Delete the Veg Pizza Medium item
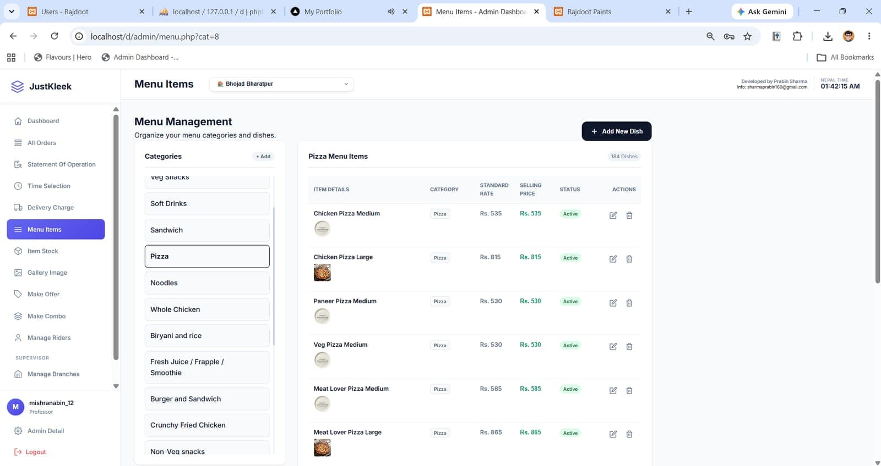Viewport: 881px width, 466px height. 629,346
